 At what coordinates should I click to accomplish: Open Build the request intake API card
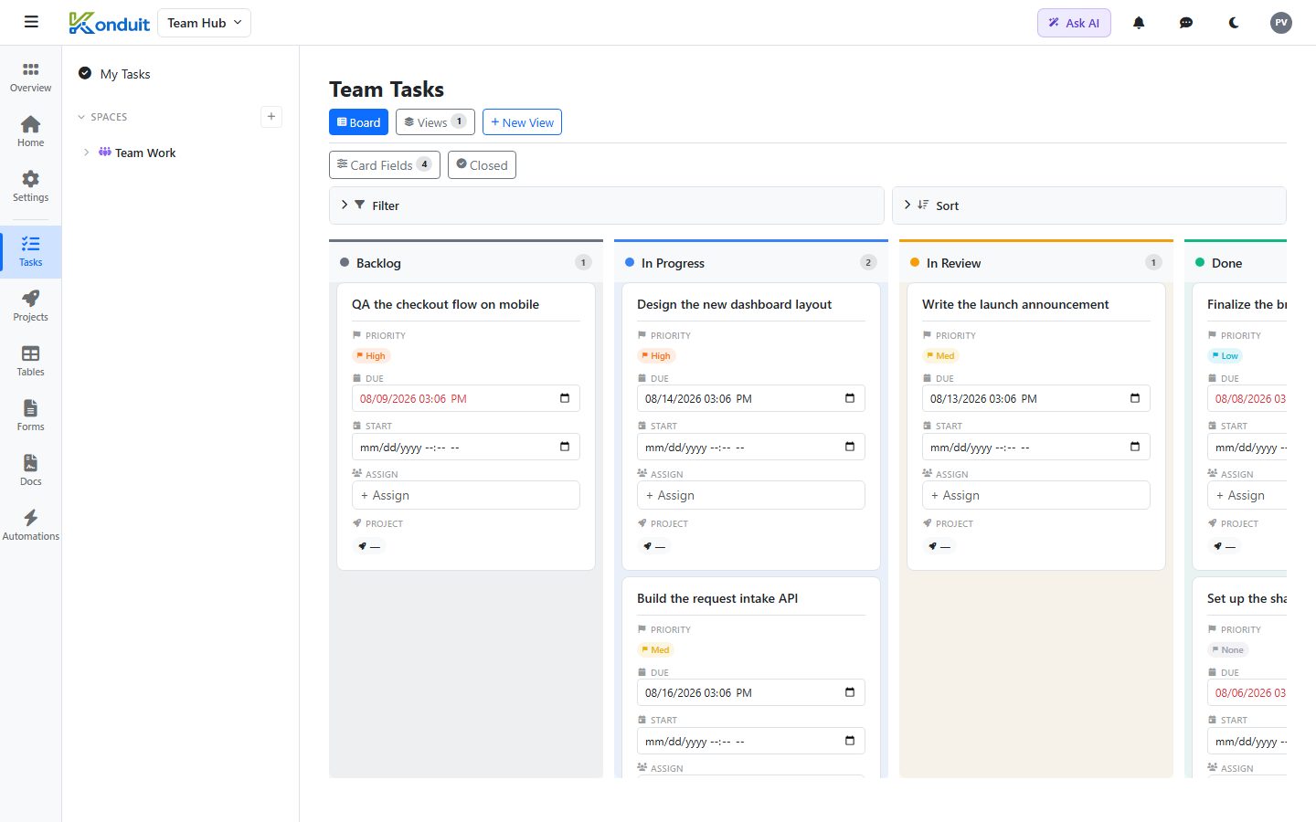click(x=717, y=598)
